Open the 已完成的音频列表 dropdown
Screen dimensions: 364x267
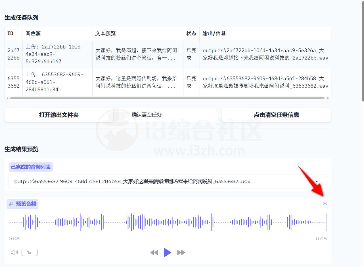pos(168,181)
